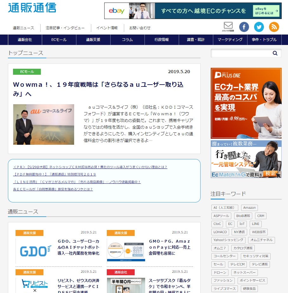Viewport: 288px width, 293px height.
Task: Select the WEB接客 keyword tag
Action: 259,232
